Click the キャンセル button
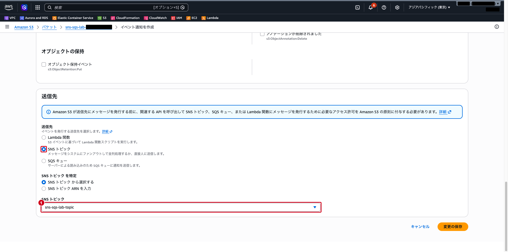Viewport: 508px width, 252px height. pyautogui.click(x=420, y=227)
